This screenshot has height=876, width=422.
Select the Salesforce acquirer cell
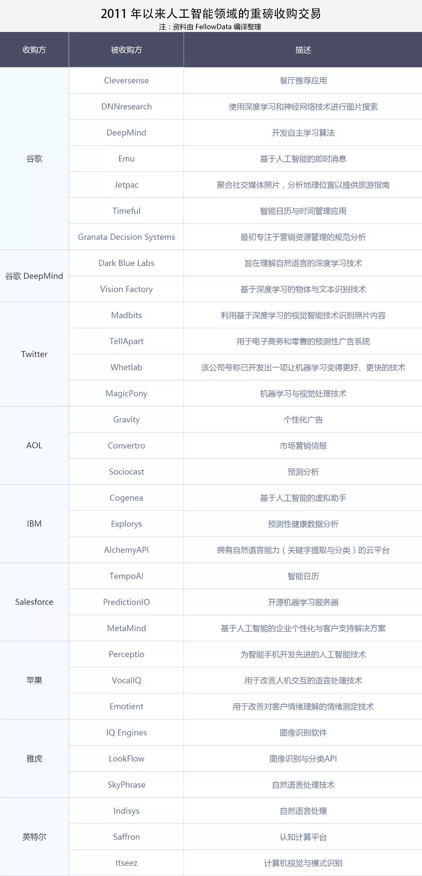(34, 602)
